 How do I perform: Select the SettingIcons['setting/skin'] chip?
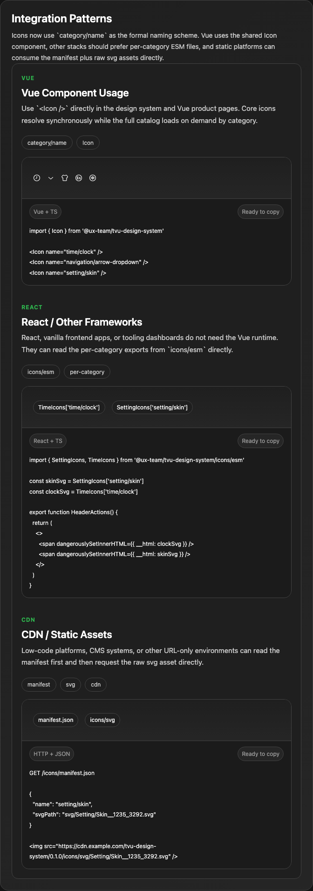point(152,408)
